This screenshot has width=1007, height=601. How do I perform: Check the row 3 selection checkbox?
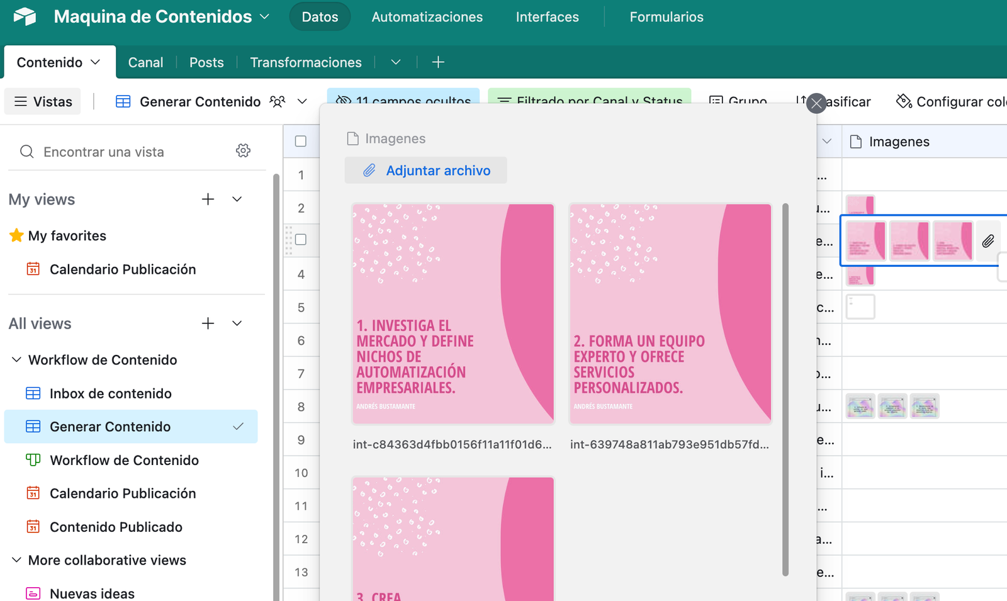coord(301,240)
